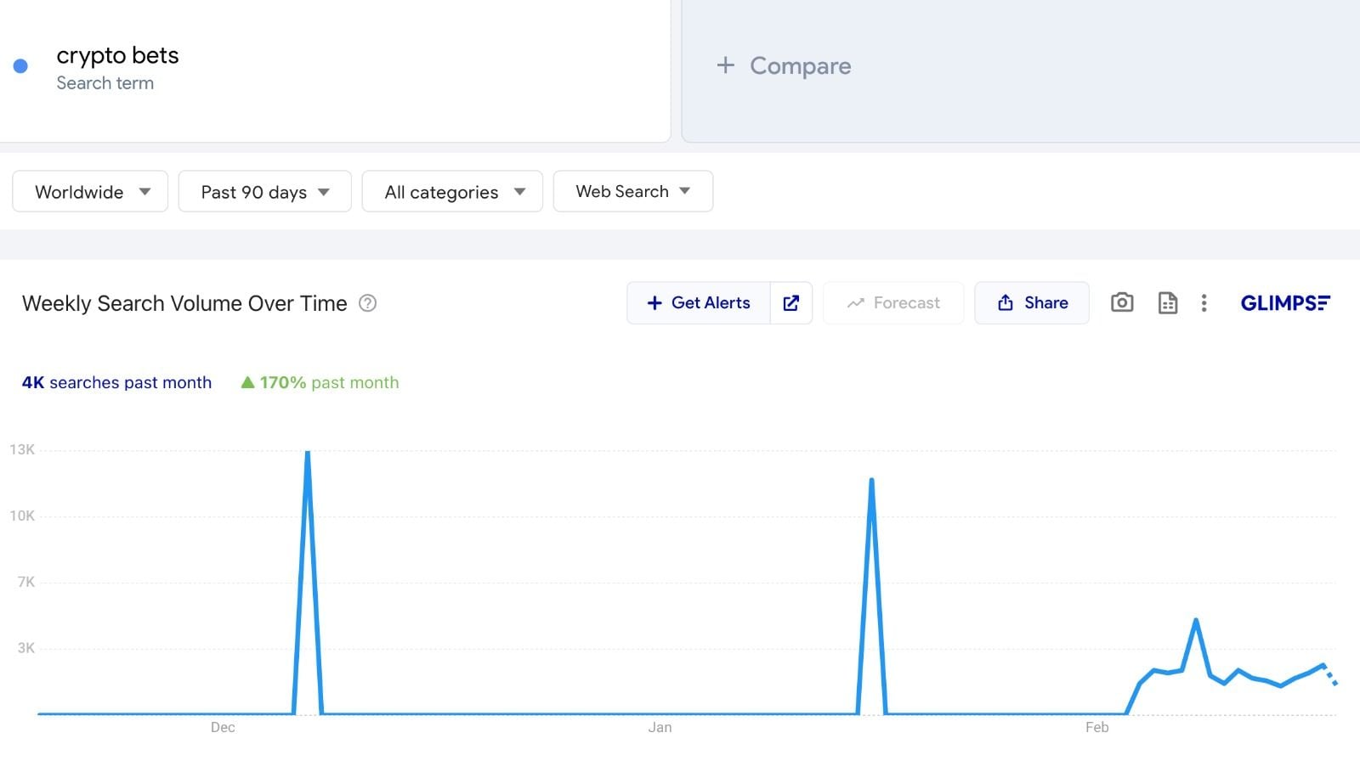Screen dimensions: 1360x761
Task: Click the external link icon beside Get Alerts
Action: click(791, 303)
